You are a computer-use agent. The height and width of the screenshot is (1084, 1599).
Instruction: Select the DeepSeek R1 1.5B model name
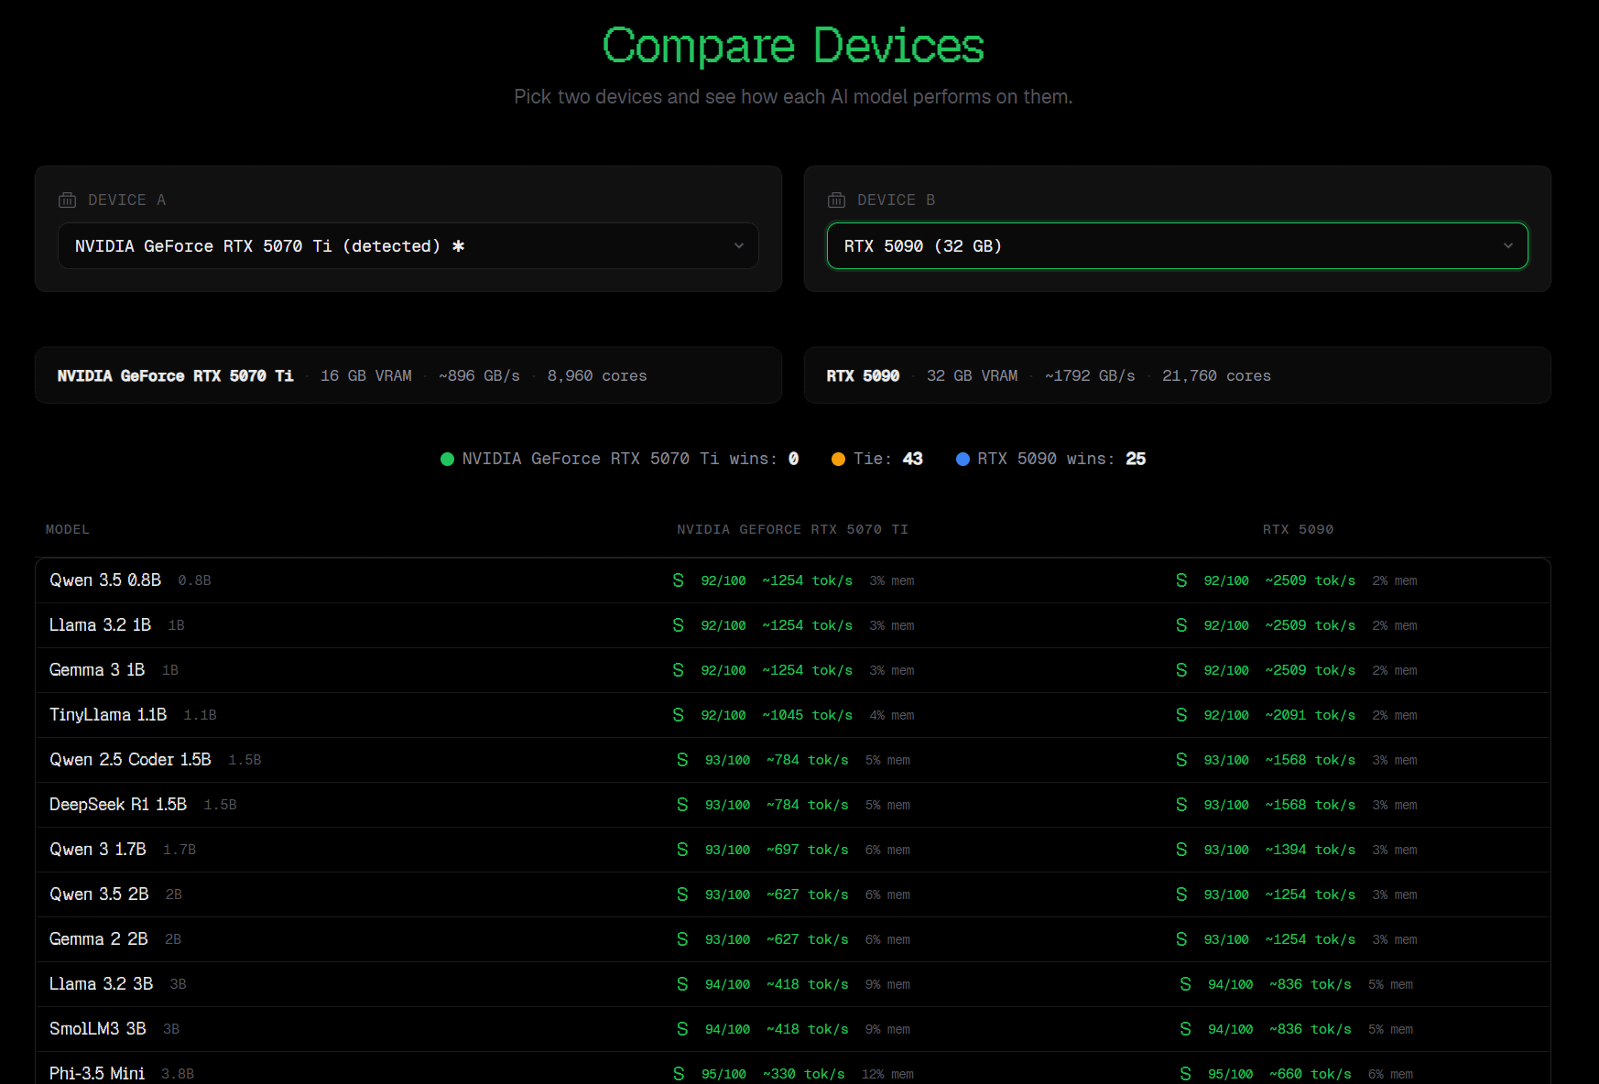tap(118, 805)
